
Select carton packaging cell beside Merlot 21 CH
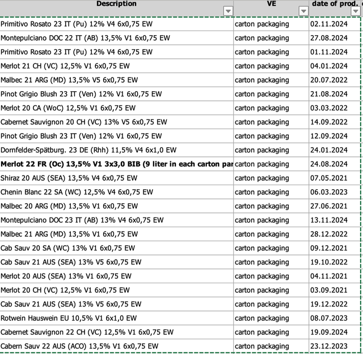click(271, 66)
